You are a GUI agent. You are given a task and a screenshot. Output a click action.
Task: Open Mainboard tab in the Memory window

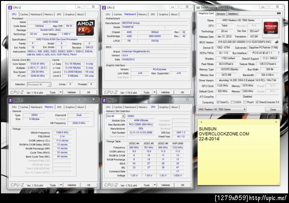pyautogui.click(x=36, y=107)
